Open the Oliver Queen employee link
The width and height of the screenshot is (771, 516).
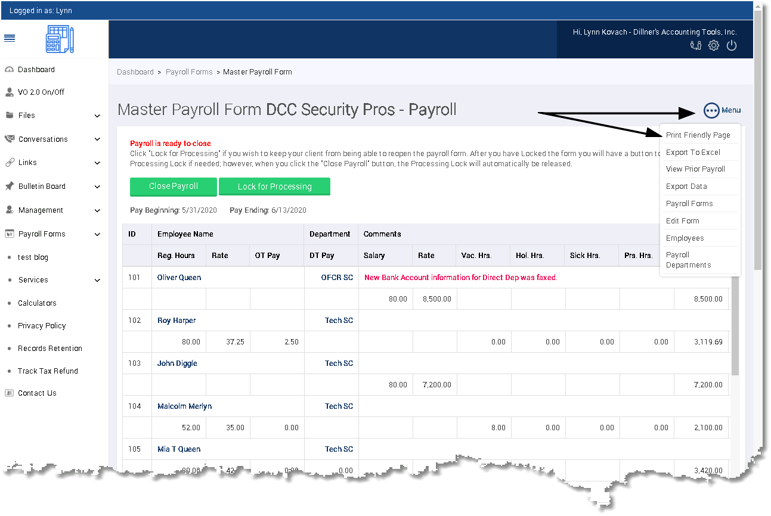point(179,278)
